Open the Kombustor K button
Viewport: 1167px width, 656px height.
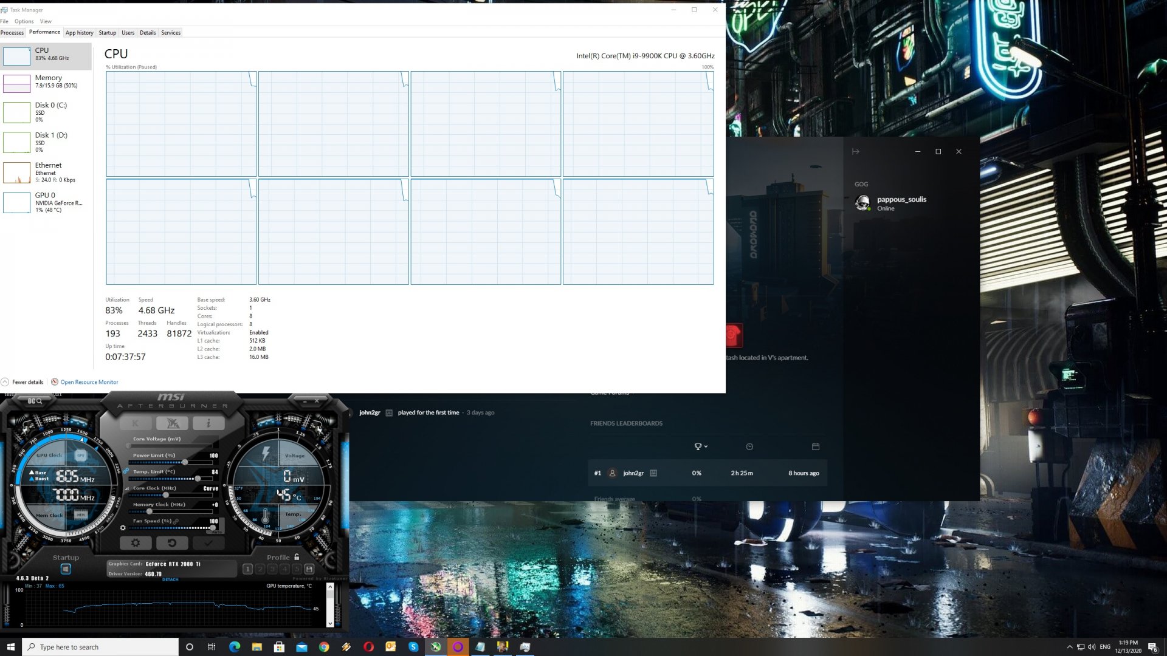coord(136,423)
